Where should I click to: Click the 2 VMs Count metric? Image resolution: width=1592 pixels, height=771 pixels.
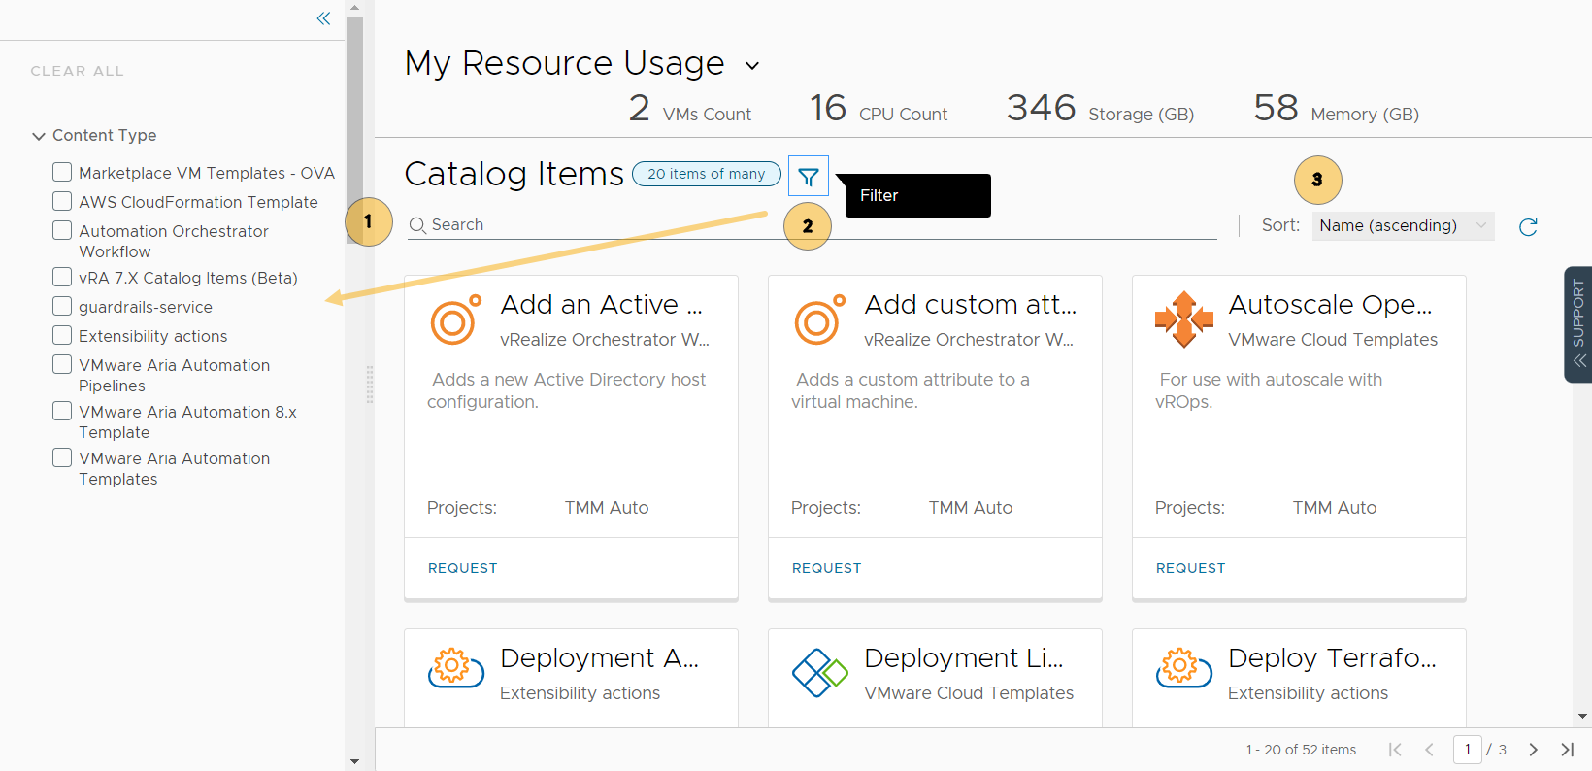point(689,109)
